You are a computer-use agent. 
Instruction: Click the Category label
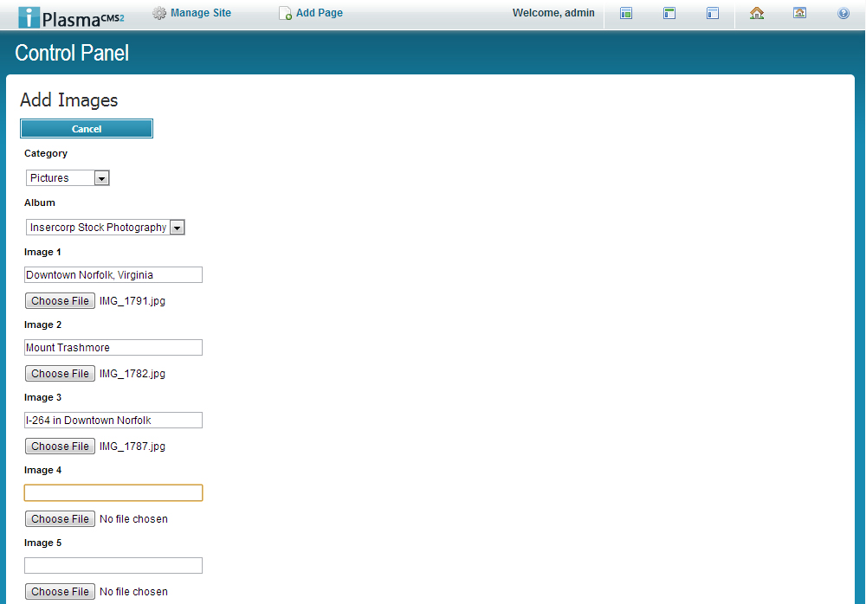coord(46,153)
